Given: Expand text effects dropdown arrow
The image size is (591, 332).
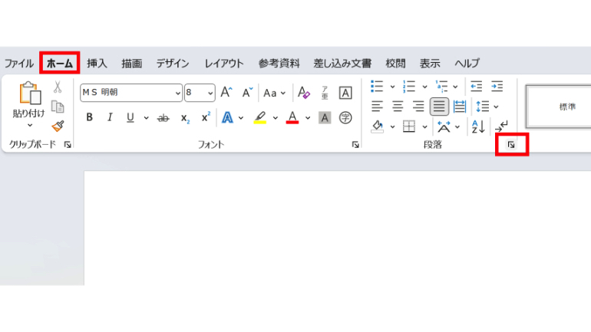Looking at the screenshot, I should (x=241, y=118).
